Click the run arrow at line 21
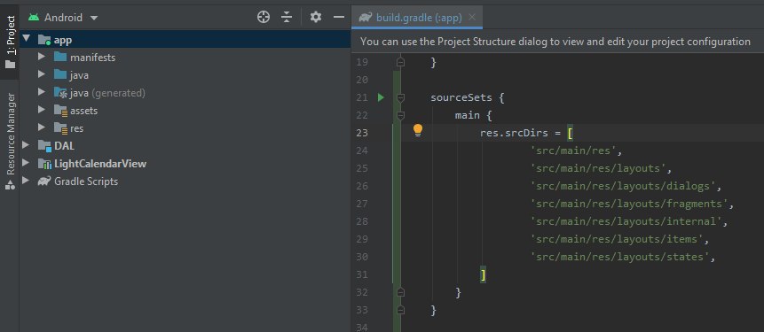764x332 pixels. click(381, 97)
